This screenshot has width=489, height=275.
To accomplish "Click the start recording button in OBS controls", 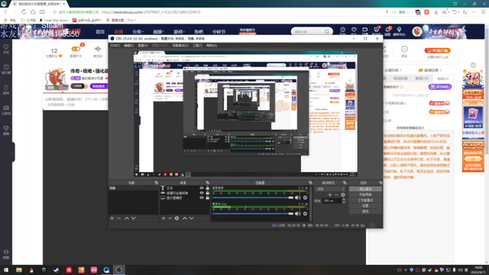I will pos(365,194).
